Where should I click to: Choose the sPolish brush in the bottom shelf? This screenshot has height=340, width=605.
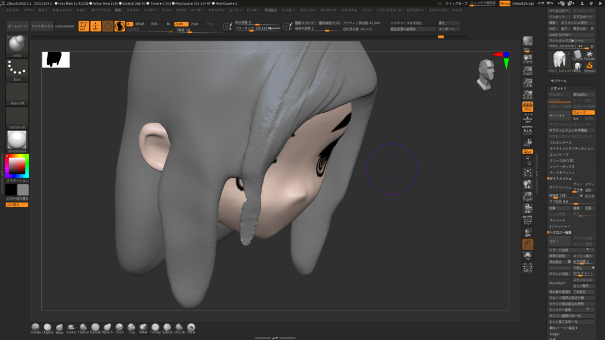pyautogui.click(x=180, y=327)
